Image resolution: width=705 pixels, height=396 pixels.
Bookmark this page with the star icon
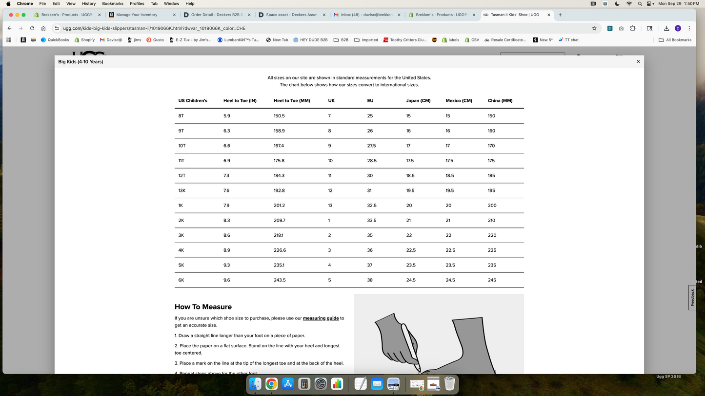(x=594, y=28)
